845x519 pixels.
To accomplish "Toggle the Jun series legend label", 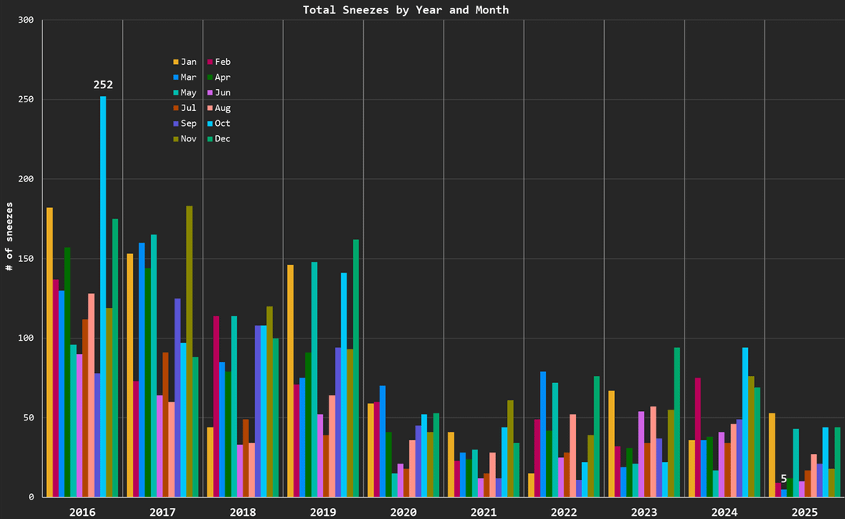I will point(222,93).
